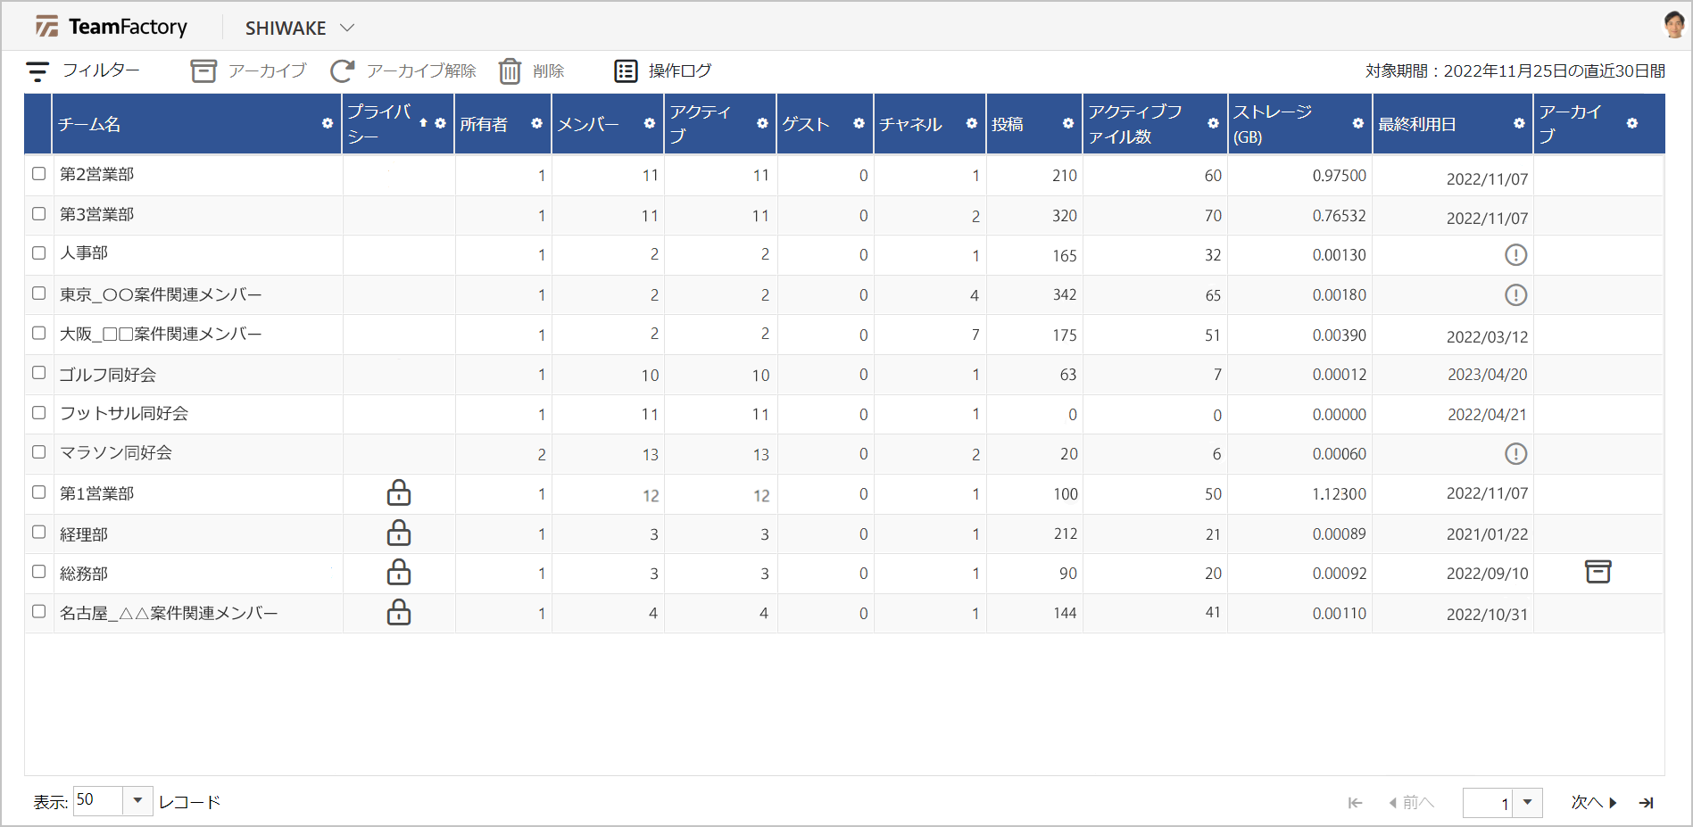Screen dimensions: 1693x827
Task: Click the lock icon for 第1営業部
Action: click(x=399, y=493)
